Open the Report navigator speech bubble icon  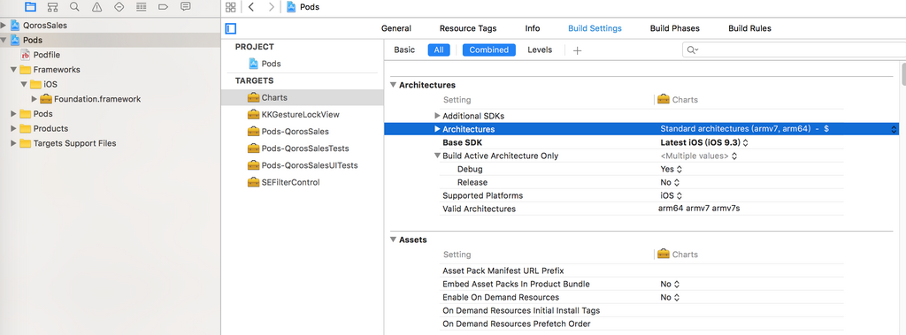[185, 7]
